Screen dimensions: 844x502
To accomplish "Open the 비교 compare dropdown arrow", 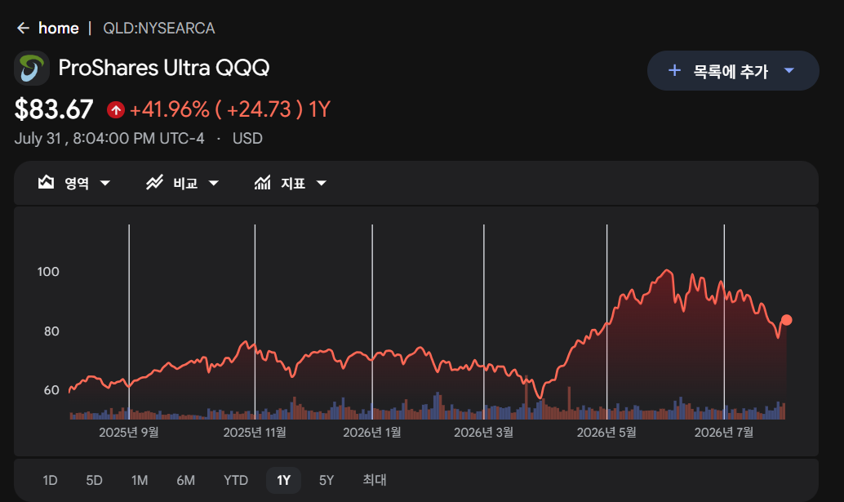I will pos(214,184).
